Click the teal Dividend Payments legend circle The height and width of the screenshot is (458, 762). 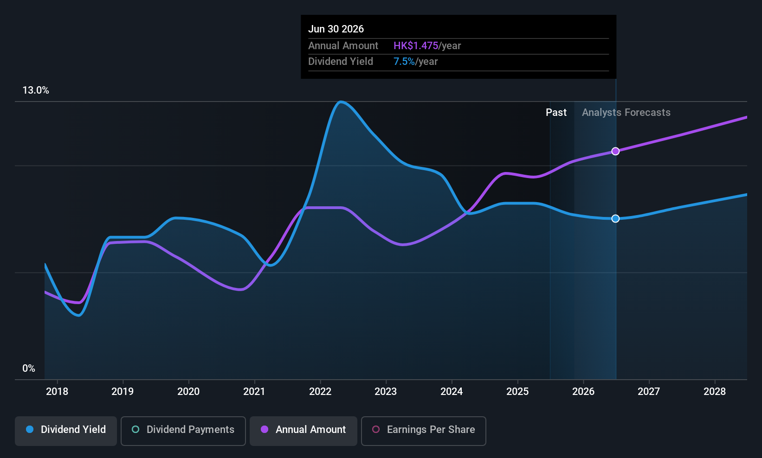click(x=136, y=430)
